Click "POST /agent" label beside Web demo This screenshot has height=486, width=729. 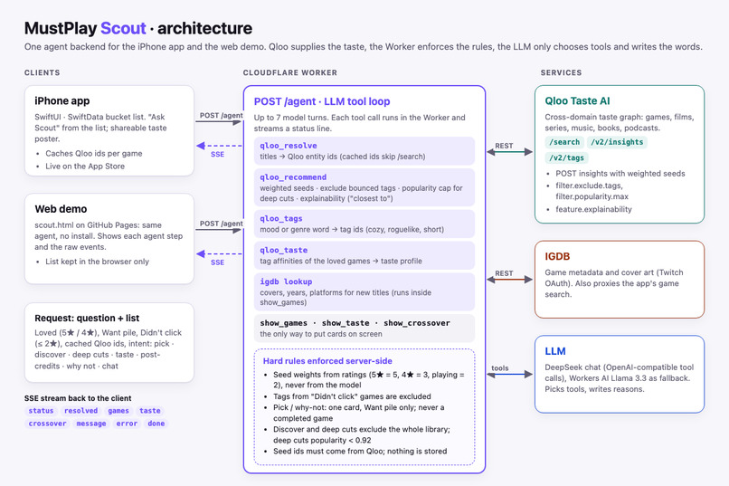coord(222,224)
